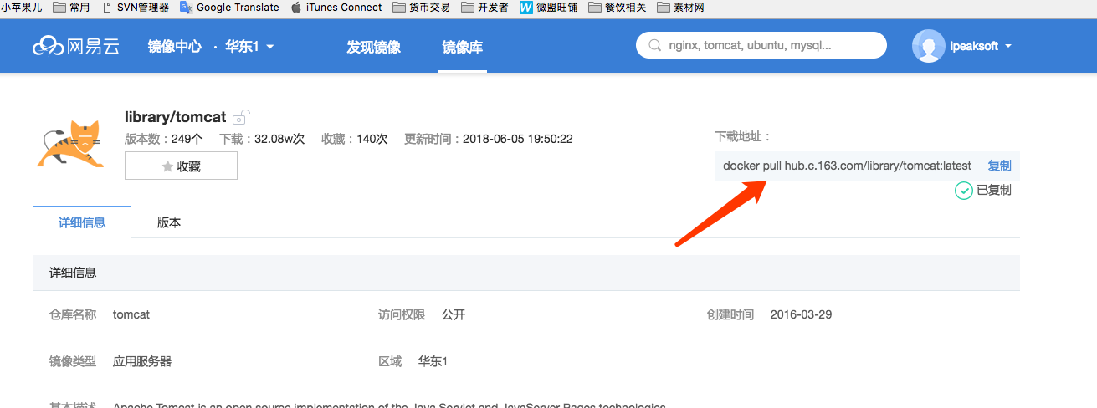Click the creation date 2016-03-29

(801, 315)
